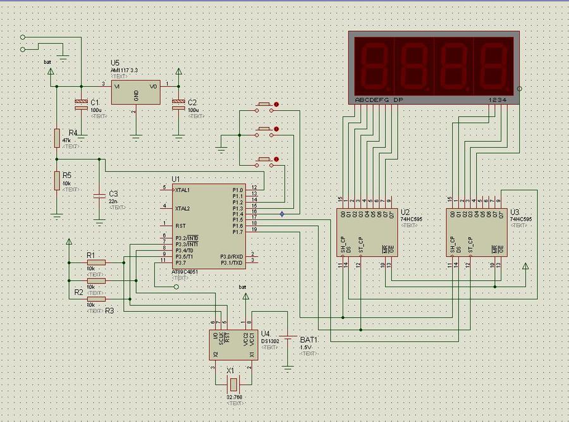Click capacitor C2 at the regulator output
569x422 pixels.
pos(178,104)
